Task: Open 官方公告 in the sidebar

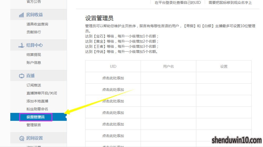Action: (x=34, y=2)
